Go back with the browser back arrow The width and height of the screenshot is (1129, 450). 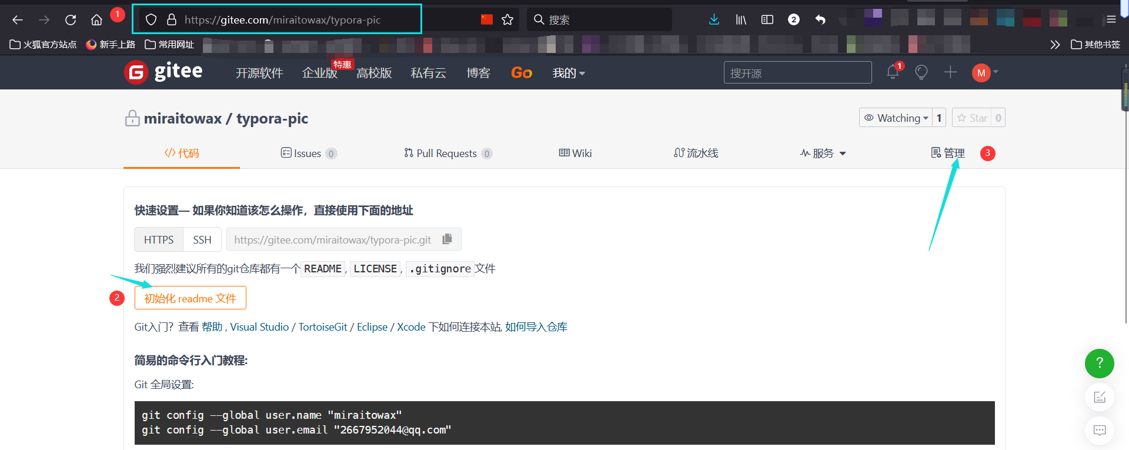[18, 20]
